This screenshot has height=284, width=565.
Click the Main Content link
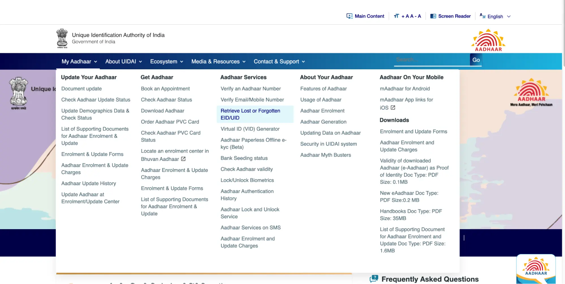[x=369, y=16]
